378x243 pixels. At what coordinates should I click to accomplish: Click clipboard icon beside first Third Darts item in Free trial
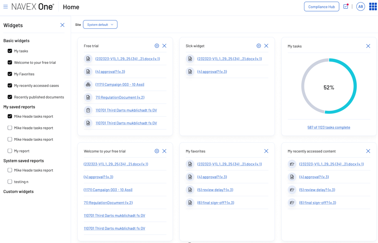pyautogui.click(x=88, y=110)
